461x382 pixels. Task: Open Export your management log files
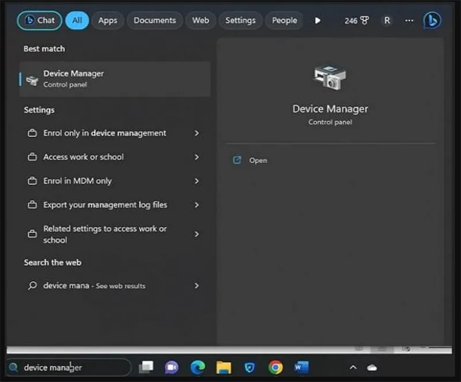click(115, 205)
